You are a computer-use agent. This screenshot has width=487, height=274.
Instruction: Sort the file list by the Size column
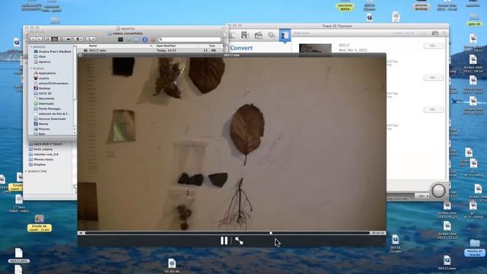[212, 46]
